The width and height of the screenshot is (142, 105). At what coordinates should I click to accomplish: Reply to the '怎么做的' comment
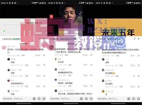click(121, 87)
